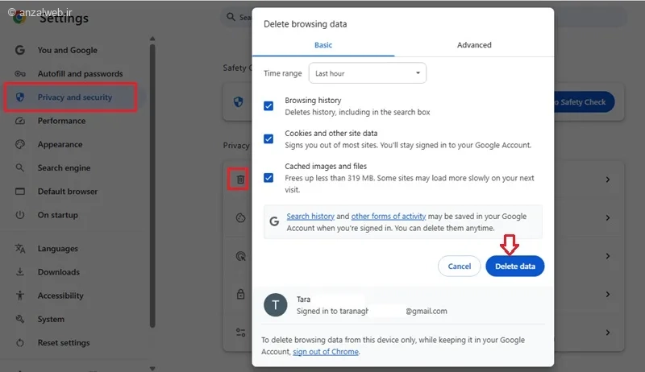The height and width of the screenshot is (372, 645).
Task: Select the Basic tab
Action: coord(322,45)
